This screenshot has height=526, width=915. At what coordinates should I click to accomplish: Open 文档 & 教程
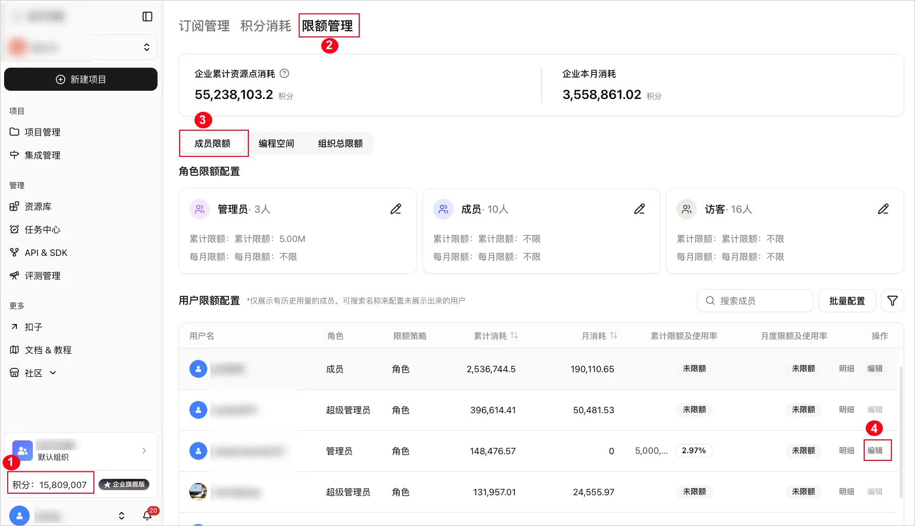[48, 350]
